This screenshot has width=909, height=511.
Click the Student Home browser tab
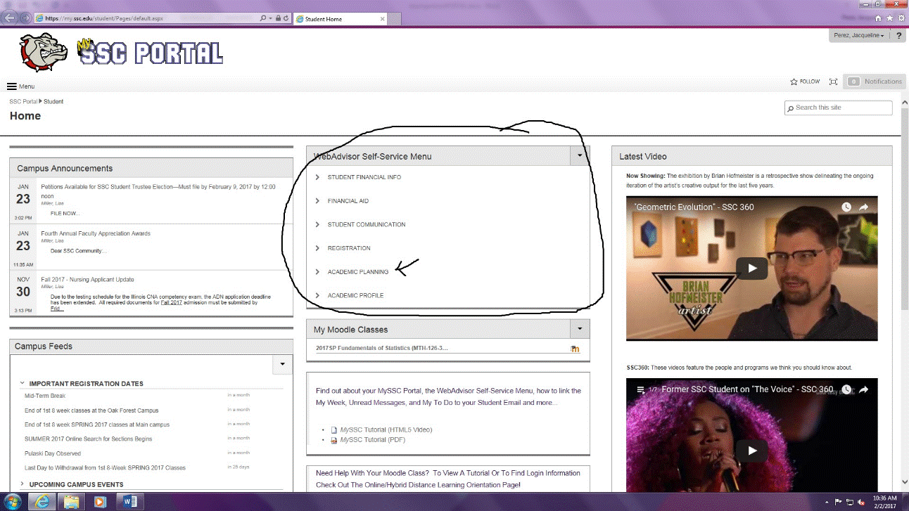[x=324, y=19]
